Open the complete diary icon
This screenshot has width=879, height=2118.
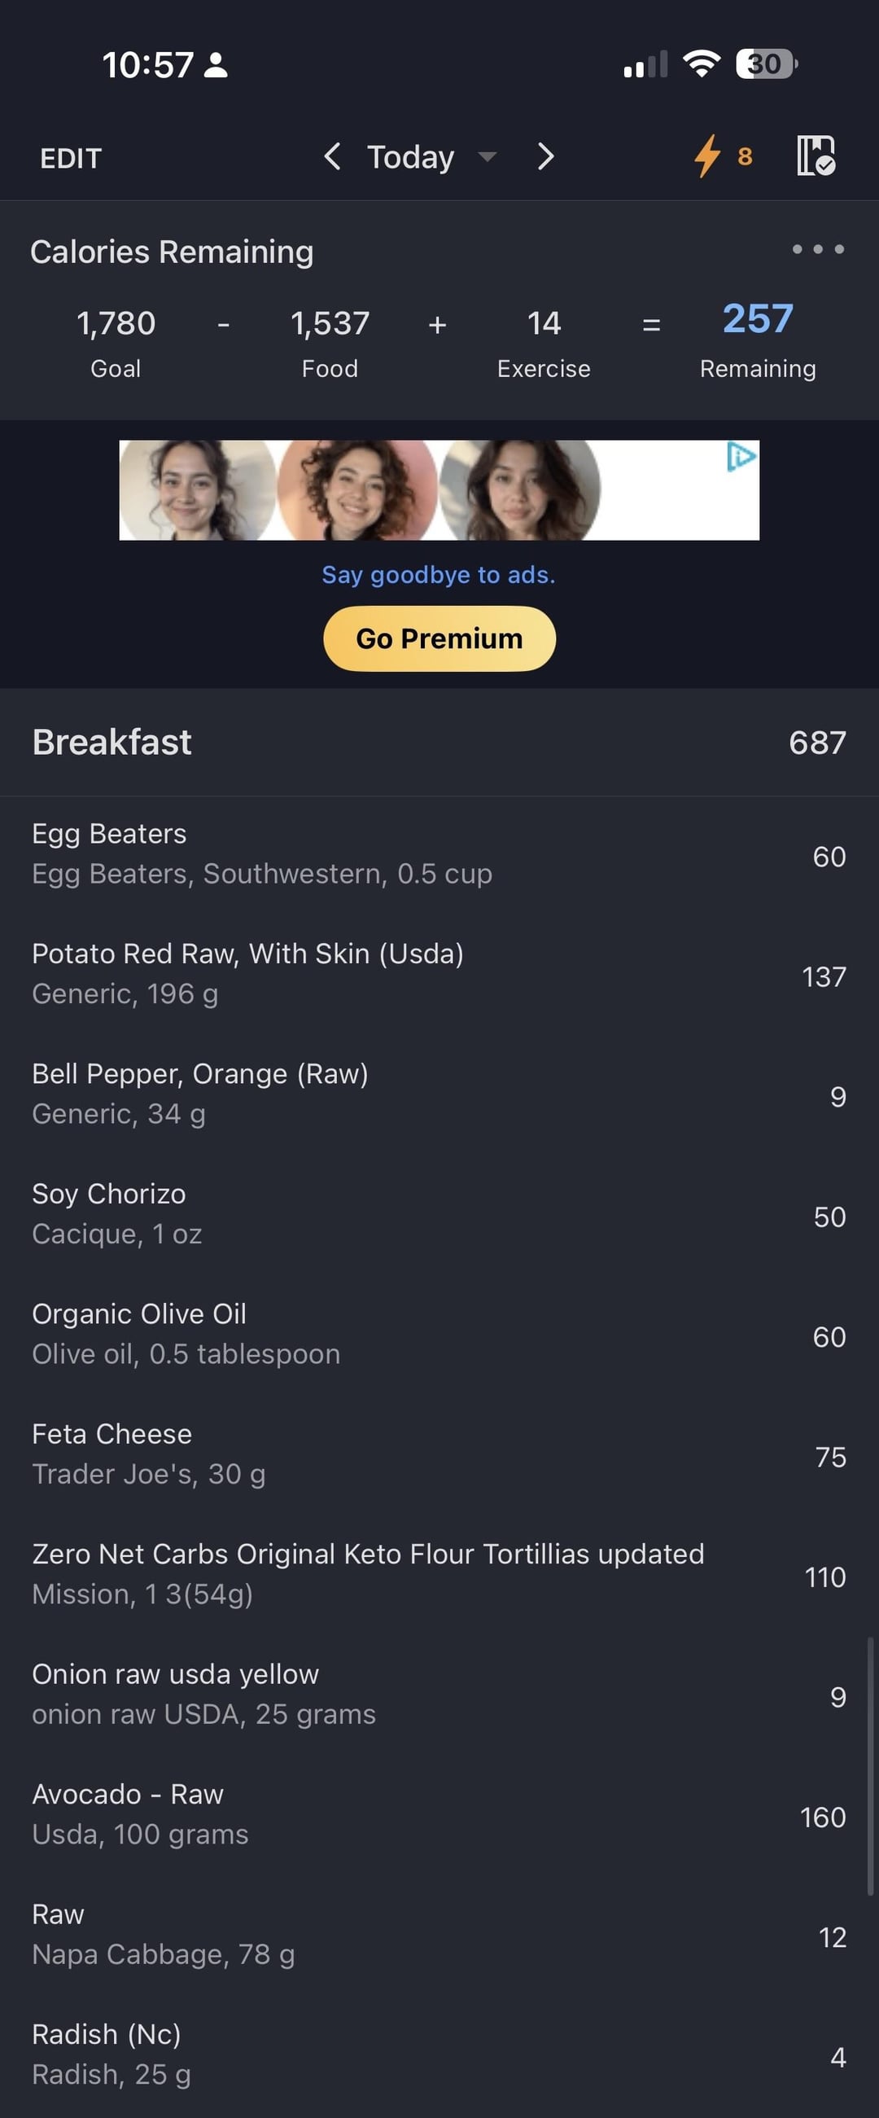pos(816,156)
